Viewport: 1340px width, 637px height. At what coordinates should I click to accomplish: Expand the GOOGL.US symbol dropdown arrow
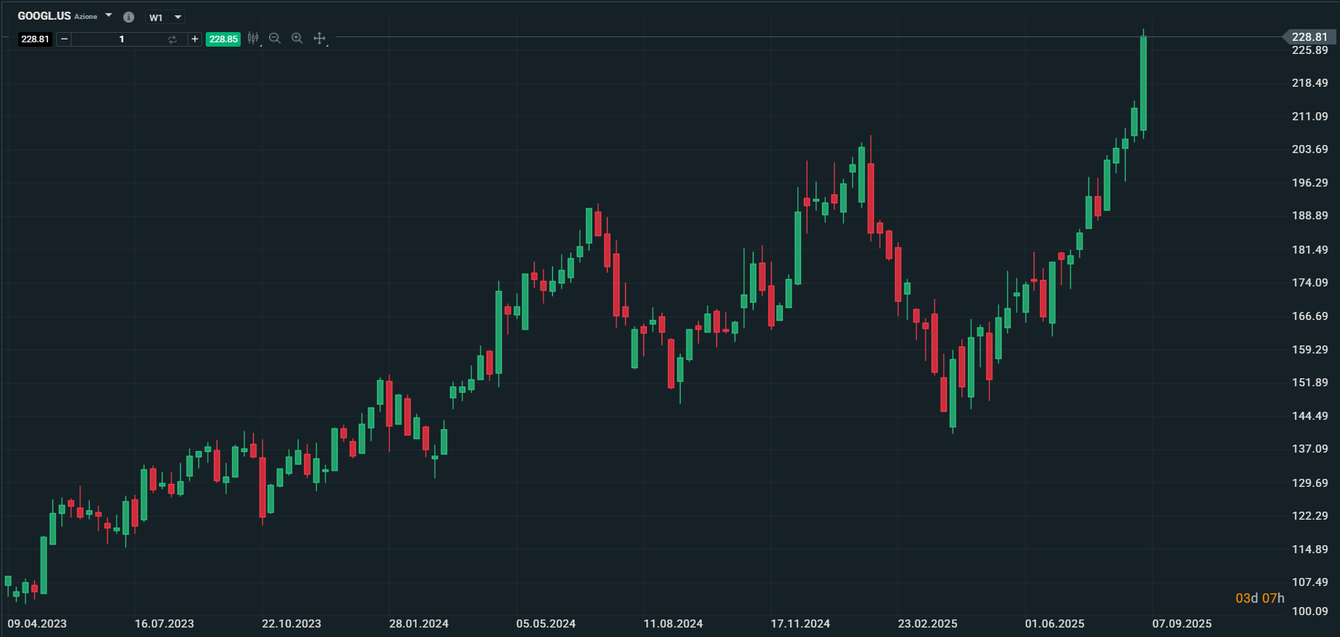(109, 15)
